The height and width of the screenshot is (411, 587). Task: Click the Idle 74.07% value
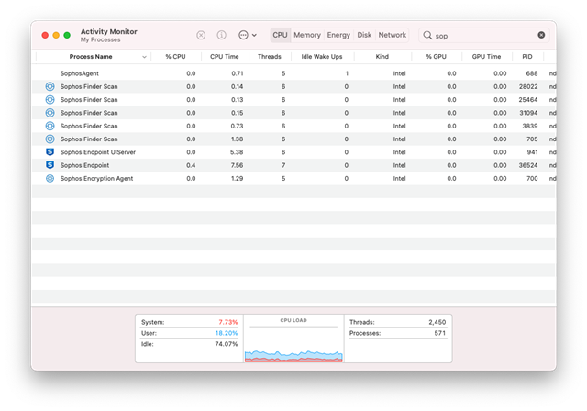(x=227, y=344)
